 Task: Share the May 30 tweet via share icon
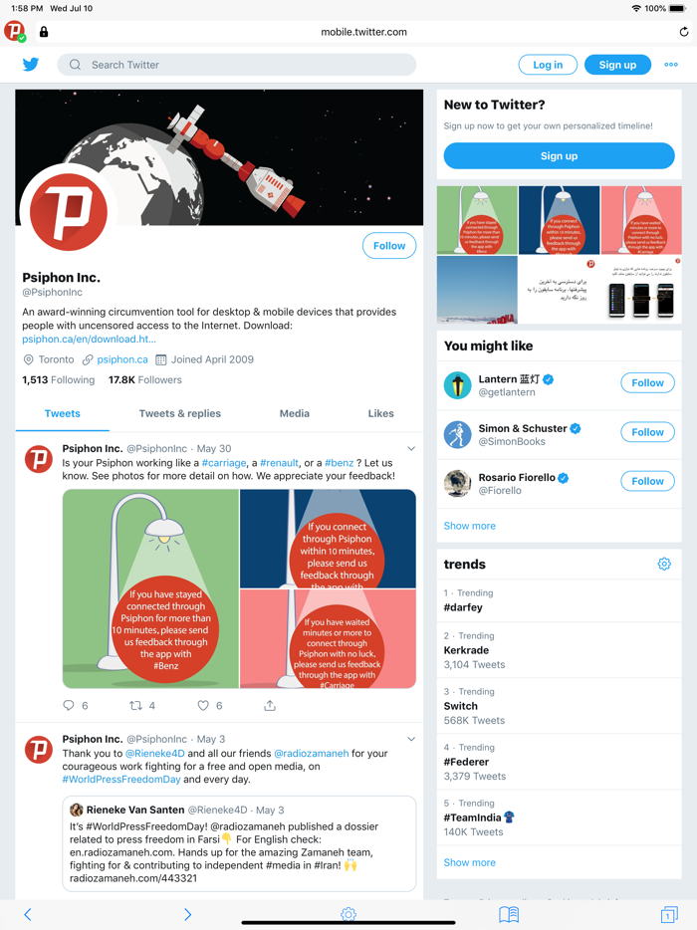(268, 704)
